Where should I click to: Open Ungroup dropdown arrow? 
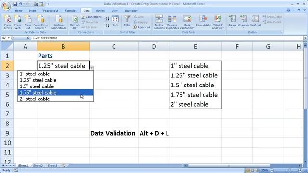pyautogui.click(x=243, y=28)
